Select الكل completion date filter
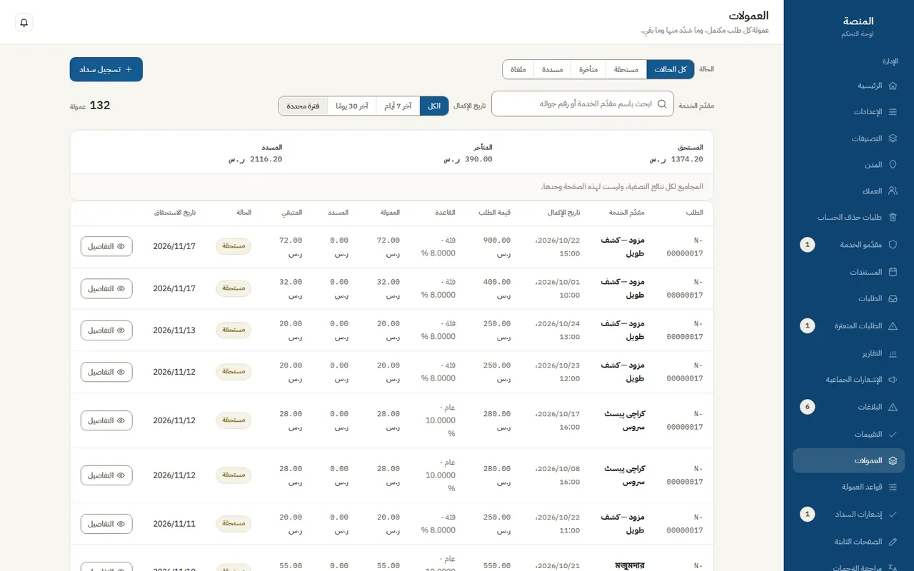The width and height of the screenshot is (914, 571). click(x=434, y=106)
